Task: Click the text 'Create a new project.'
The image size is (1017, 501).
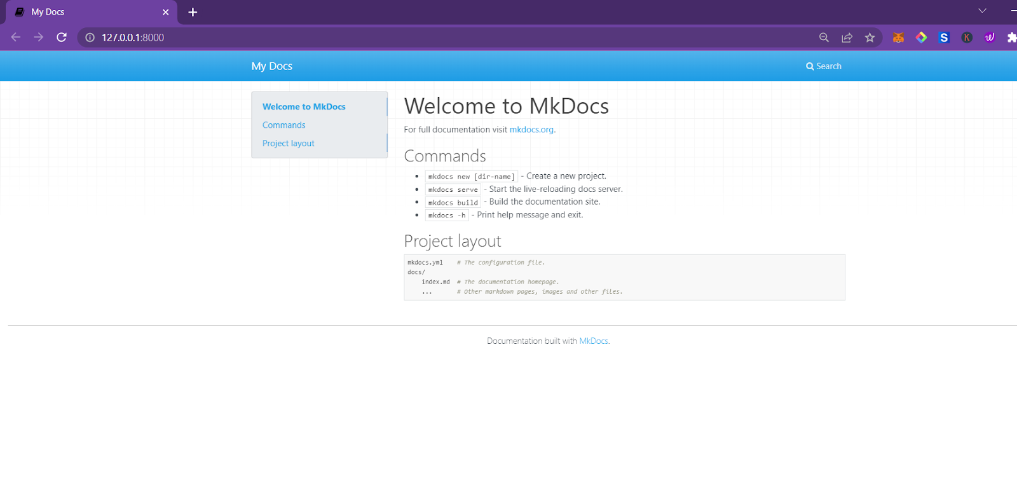Action: pos(566,176)
